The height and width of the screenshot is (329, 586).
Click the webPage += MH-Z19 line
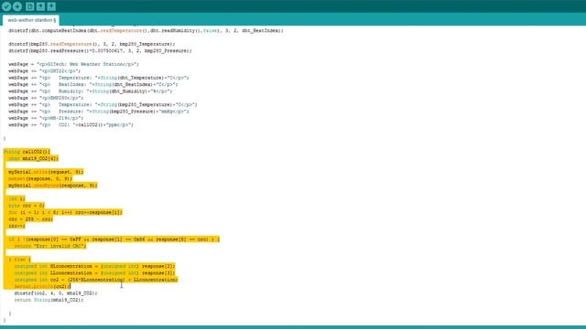(46, 118)
